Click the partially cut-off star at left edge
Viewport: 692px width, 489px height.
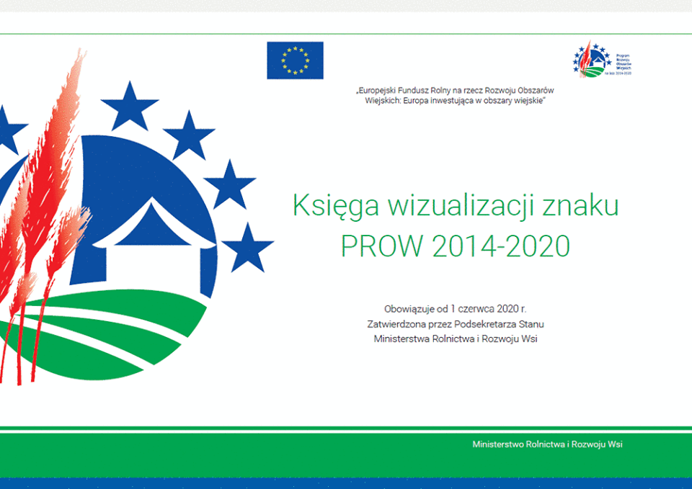pos(9,130)
